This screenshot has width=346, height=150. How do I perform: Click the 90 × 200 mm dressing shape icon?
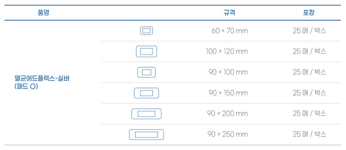[x=146, y=114]
